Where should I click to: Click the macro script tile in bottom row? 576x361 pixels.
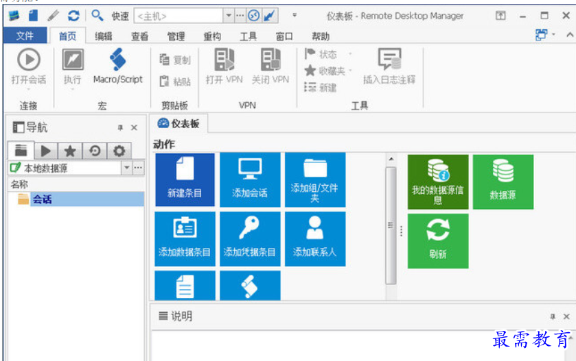[250, 286]
